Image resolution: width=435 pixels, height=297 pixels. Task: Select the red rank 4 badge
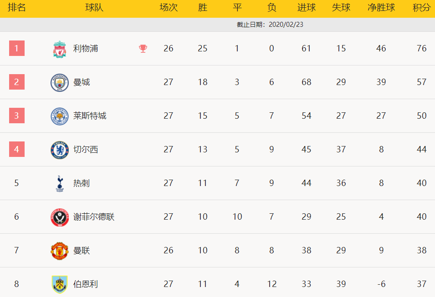17,149
